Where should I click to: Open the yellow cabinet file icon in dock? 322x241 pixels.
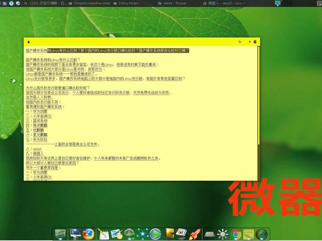[170, 234]
